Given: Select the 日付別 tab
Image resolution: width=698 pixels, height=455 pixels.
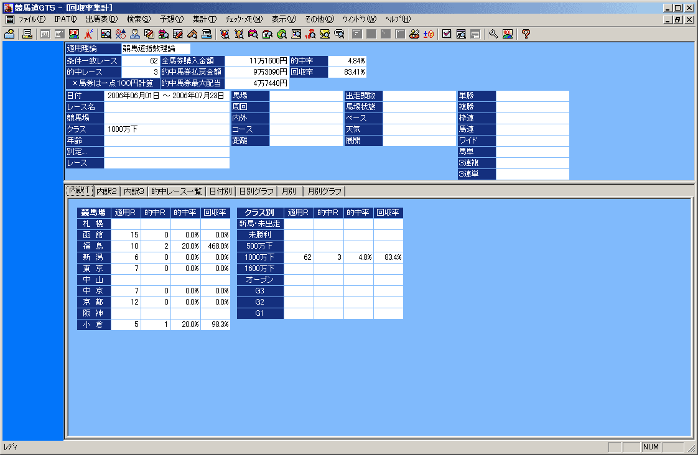Looking at the screenshot, I should (220, 191).
